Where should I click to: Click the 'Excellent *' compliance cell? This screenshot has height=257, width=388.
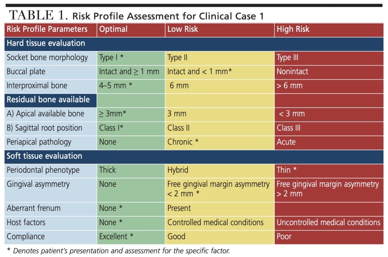116,236
